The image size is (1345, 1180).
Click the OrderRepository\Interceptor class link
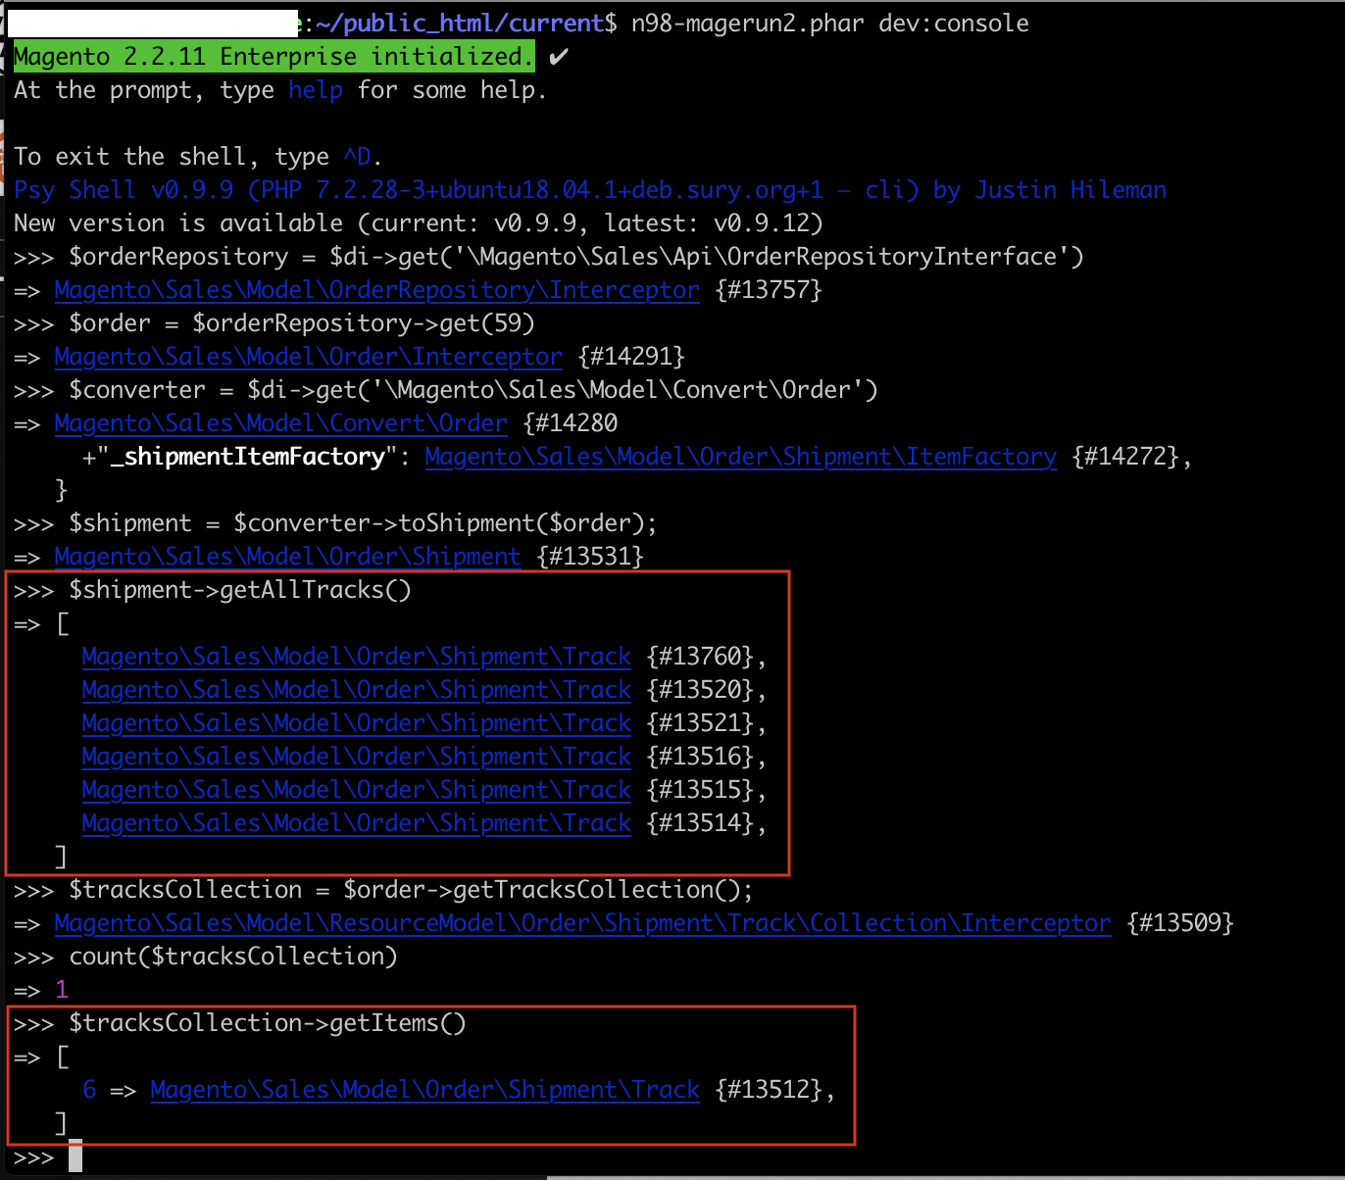[x=377, y=290]
